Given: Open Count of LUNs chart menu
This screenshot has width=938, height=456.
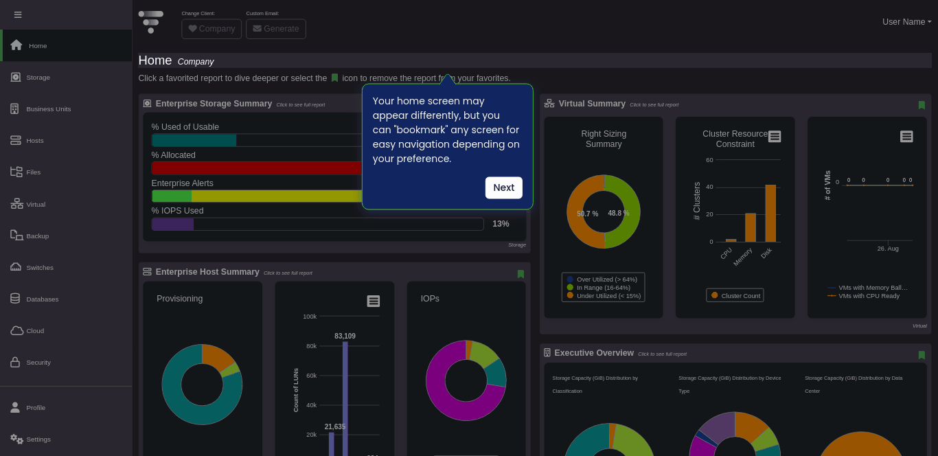Looking at the screenshot, I should pyautogui.click(x=374, y=301).
